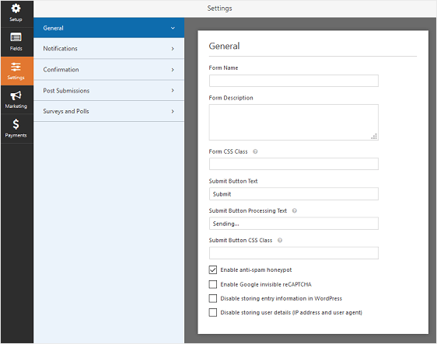Show help for Form CSS Class
Screen dimensions: 437x344
[x=255, y=151]
